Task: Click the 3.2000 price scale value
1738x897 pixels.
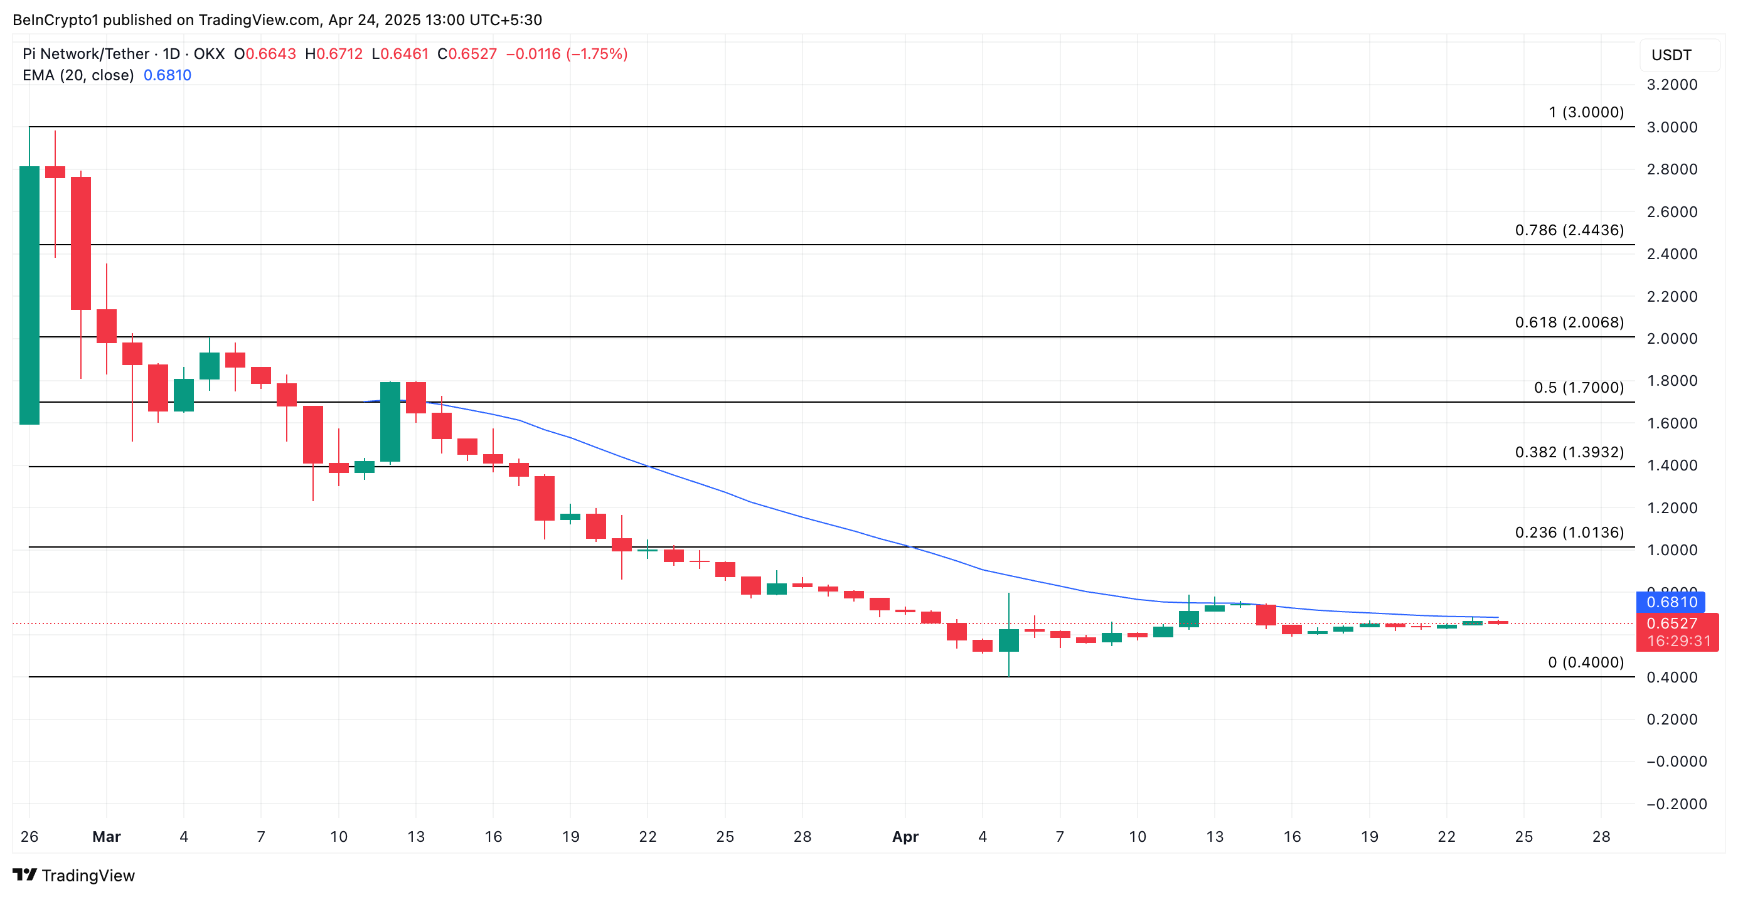Action: pyautogui.click(x=1671, y=85)
